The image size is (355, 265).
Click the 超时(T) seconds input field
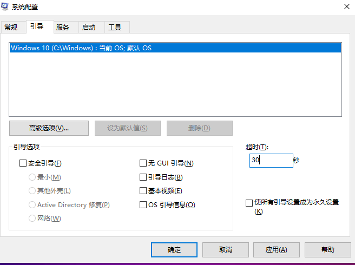click(271, 161)
